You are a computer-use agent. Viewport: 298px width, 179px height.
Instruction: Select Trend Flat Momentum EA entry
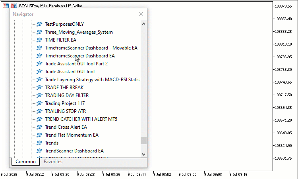coord(72,135)
